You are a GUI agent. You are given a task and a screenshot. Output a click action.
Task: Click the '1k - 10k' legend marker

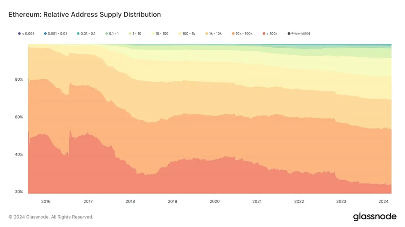207,34
